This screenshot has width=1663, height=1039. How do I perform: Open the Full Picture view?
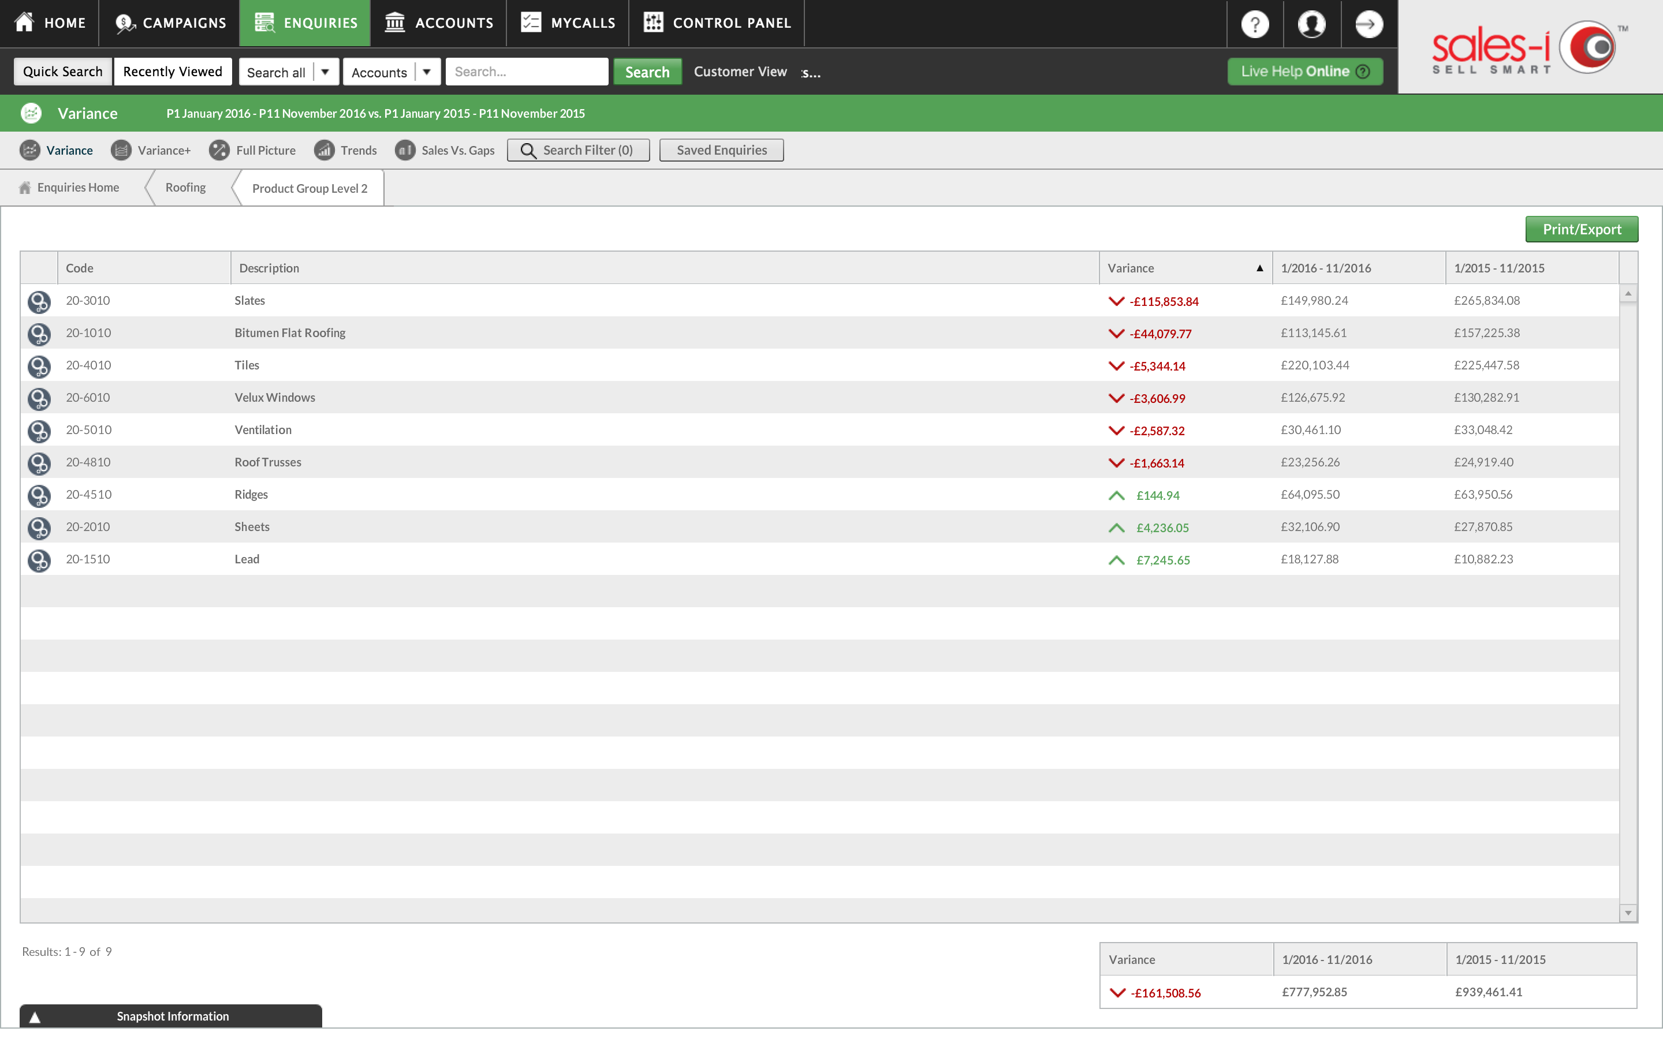[x=253, y=151]
